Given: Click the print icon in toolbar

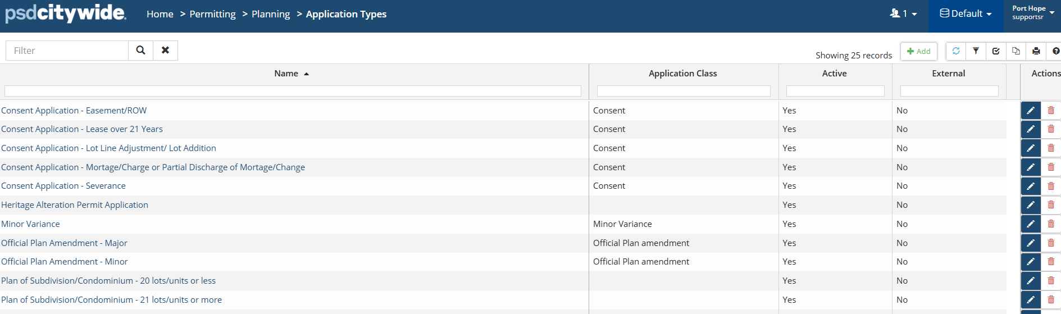Looking at the screenshot, I should (1036, 51).
